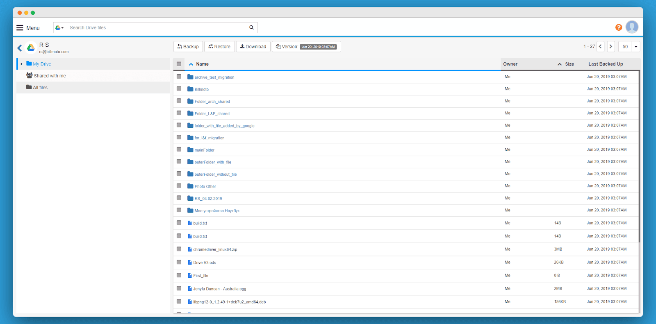Click the All files folder icon
The width and height of the screenshot is (656, 324).
(29, 87)
